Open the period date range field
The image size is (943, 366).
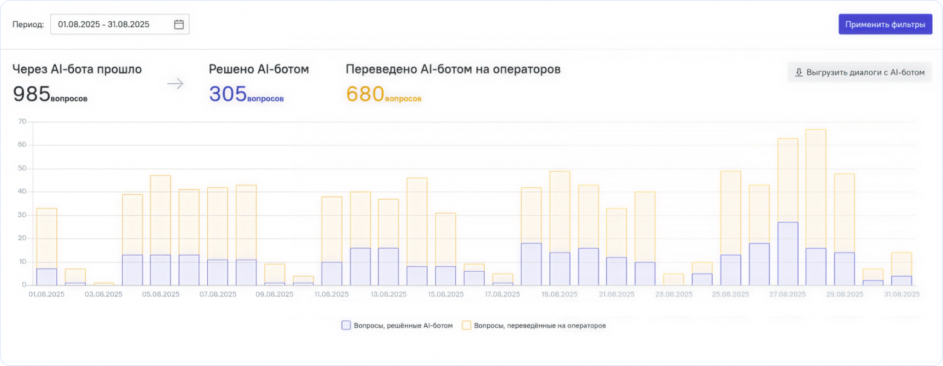[x=120, y=25]
